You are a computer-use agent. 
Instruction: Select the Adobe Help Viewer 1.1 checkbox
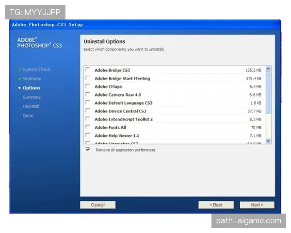[88, 135]
